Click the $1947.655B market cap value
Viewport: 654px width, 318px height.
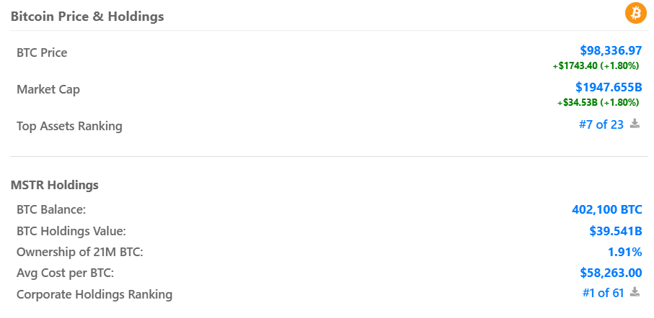pos(609,87)
